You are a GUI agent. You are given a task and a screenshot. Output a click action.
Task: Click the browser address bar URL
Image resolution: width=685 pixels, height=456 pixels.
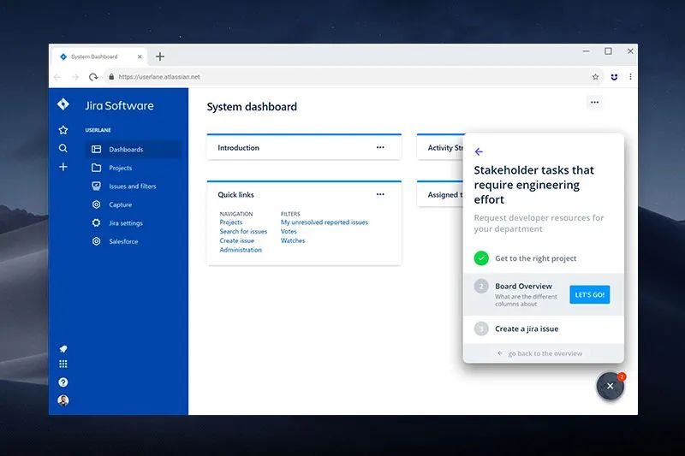pyautogui.click(x=159, y=77)
